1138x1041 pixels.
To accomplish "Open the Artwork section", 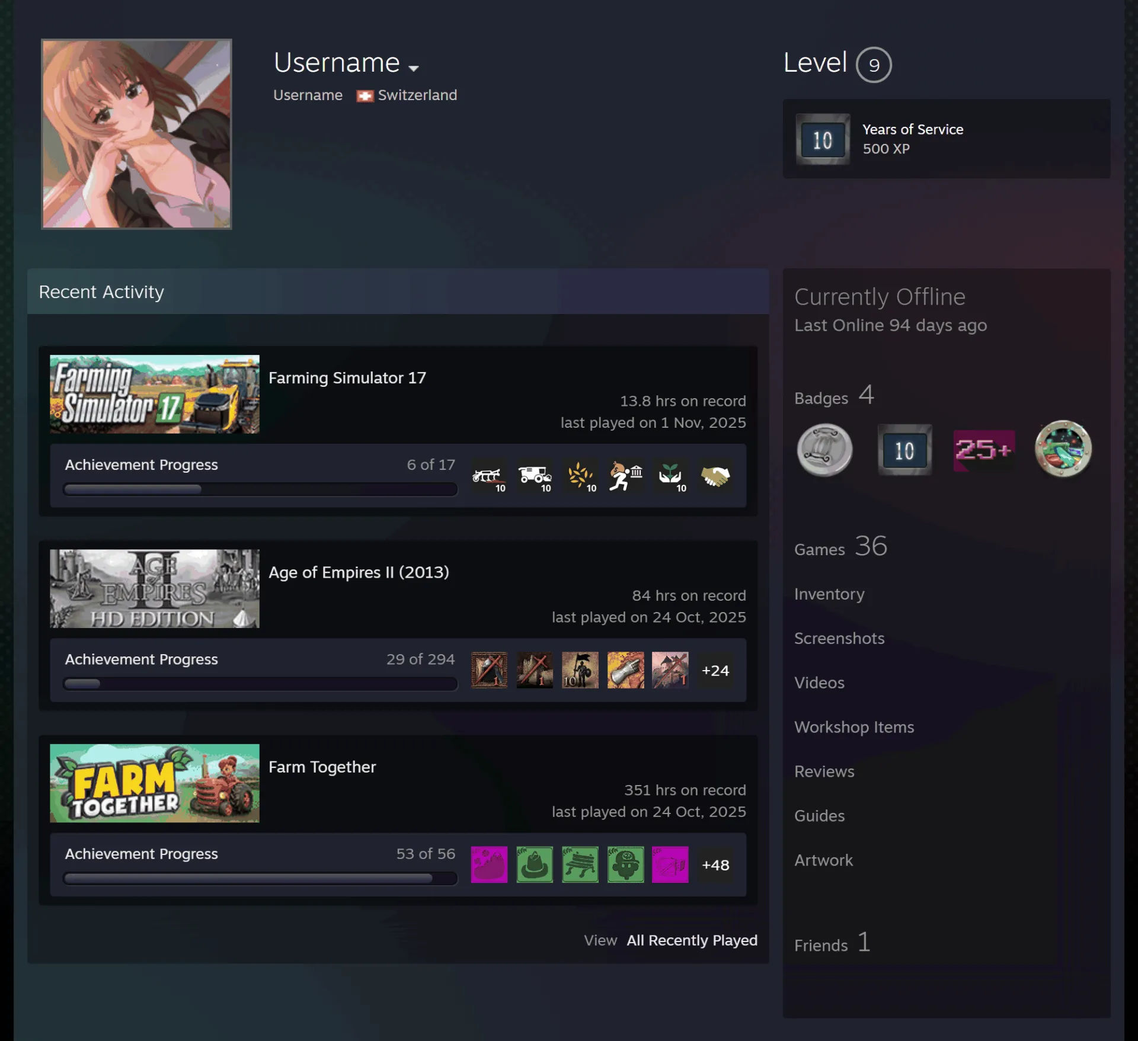I will 823,860.
